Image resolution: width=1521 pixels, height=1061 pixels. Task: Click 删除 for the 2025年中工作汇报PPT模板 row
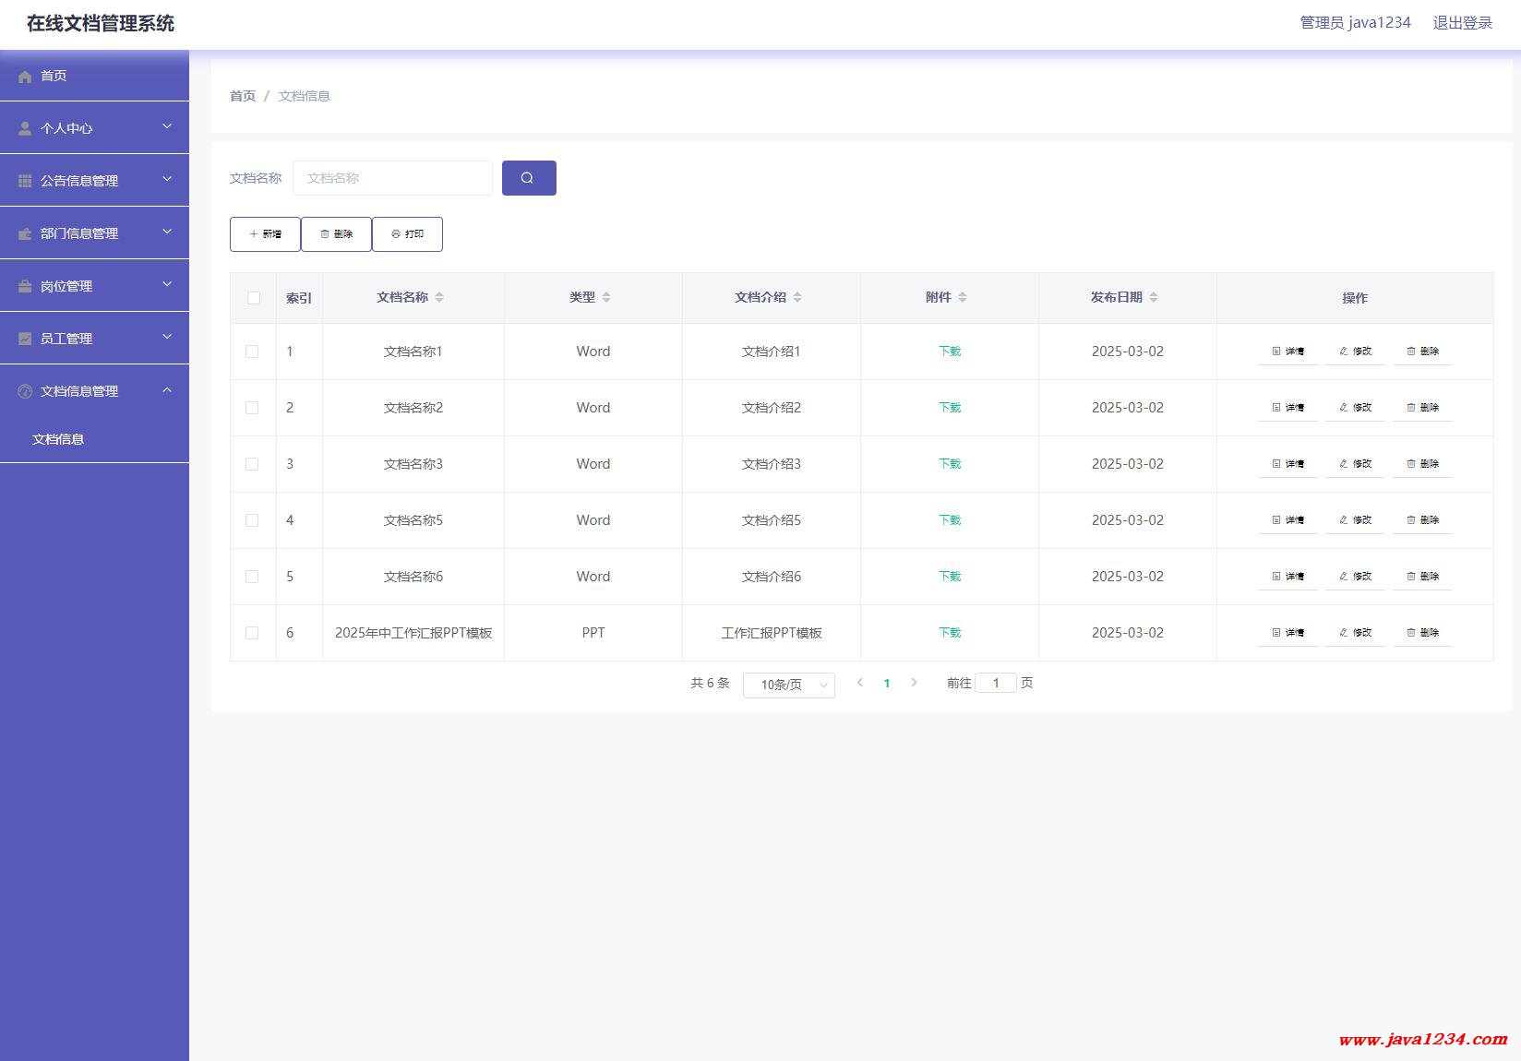click(x=1422, y=633)
